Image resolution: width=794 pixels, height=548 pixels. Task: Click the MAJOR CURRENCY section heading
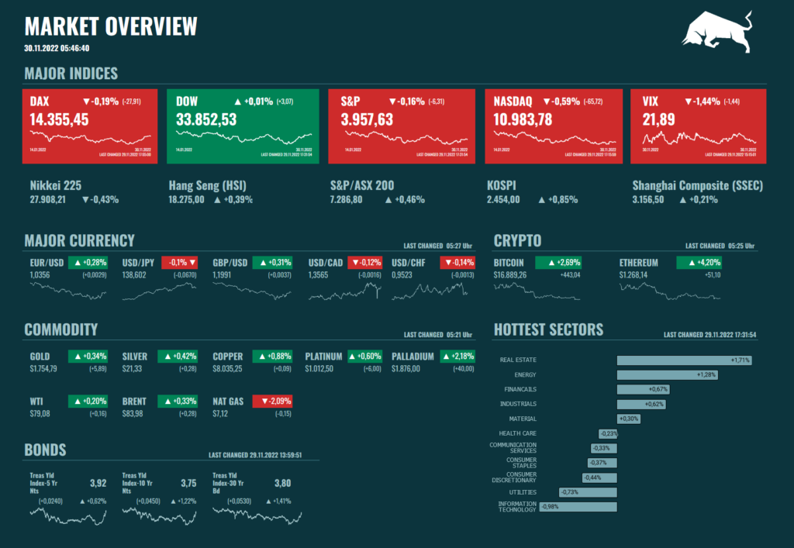pos(80,241)
